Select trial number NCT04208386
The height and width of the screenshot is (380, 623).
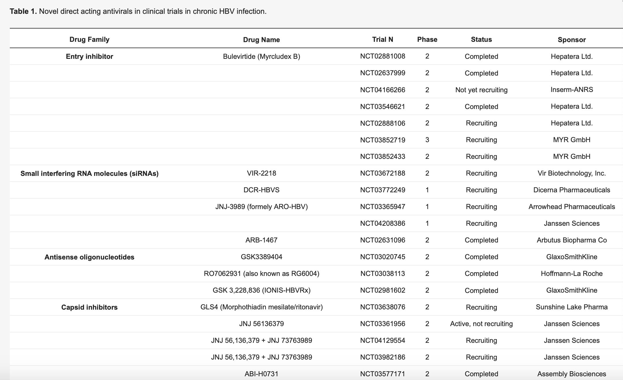click(x=383, y=223)
